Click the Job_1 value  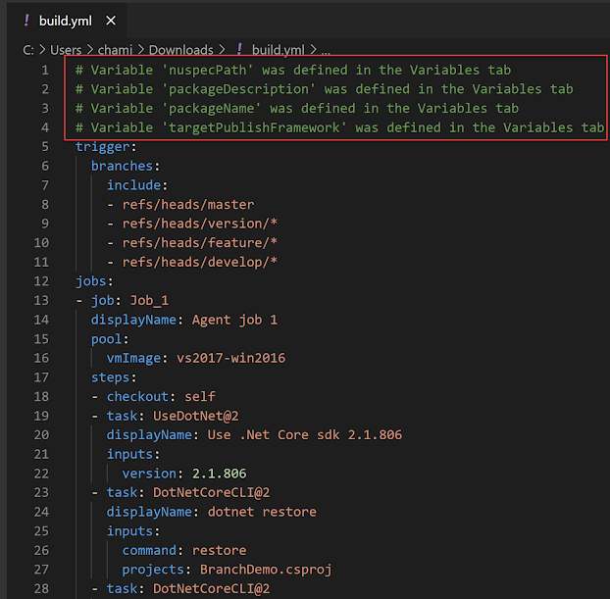[149, 300]
